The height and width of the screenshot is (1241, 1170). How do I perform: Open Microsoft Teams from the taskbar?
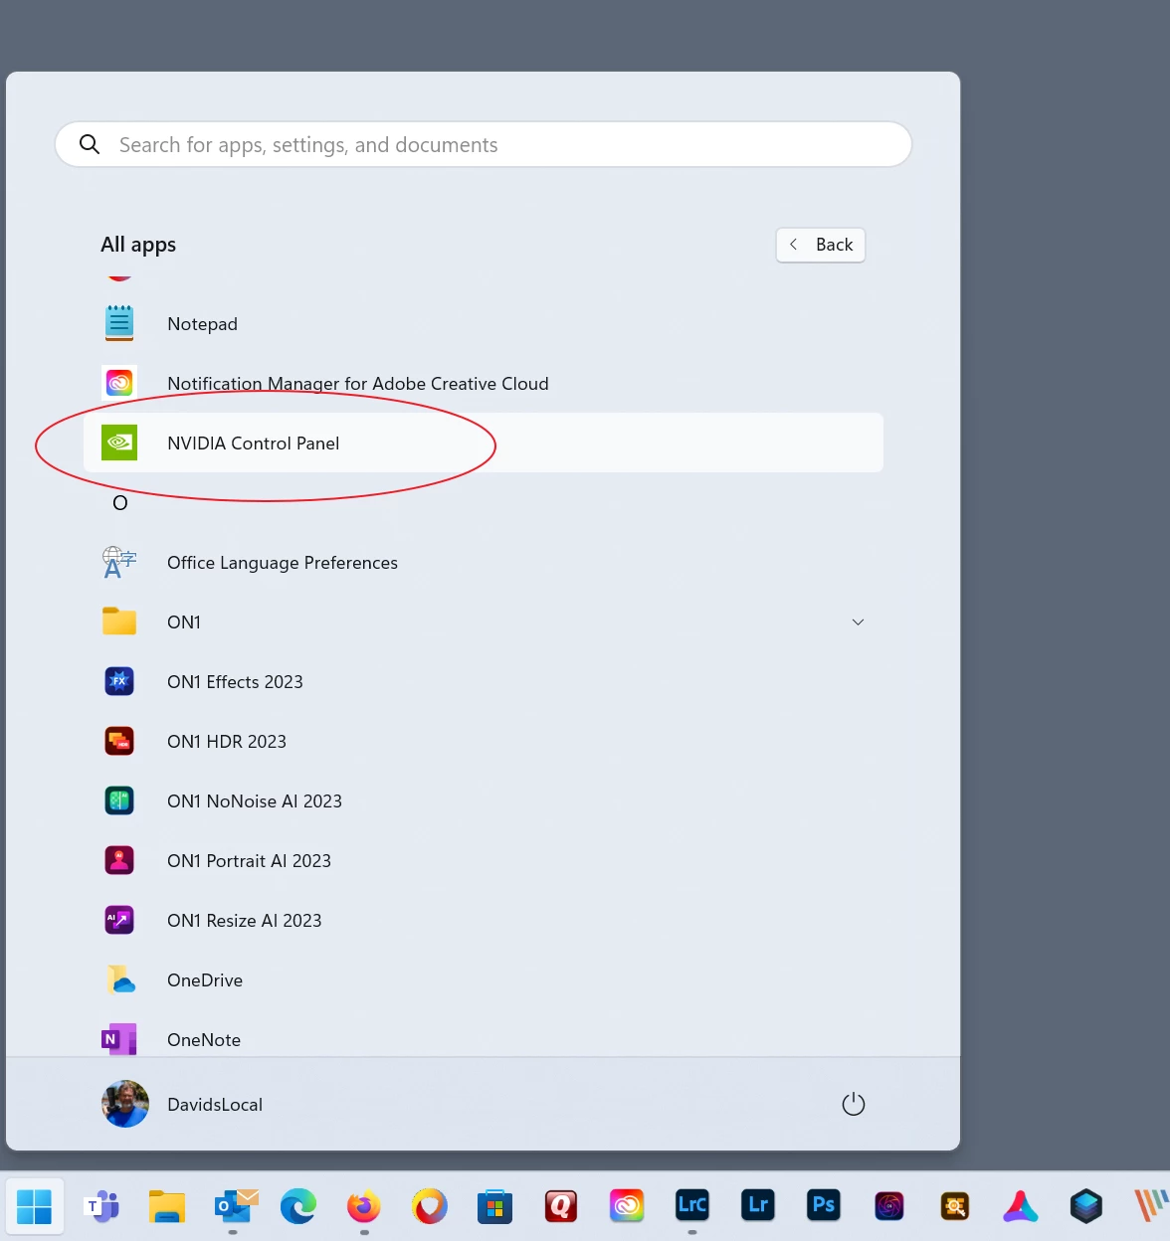tap(101, 1207)
